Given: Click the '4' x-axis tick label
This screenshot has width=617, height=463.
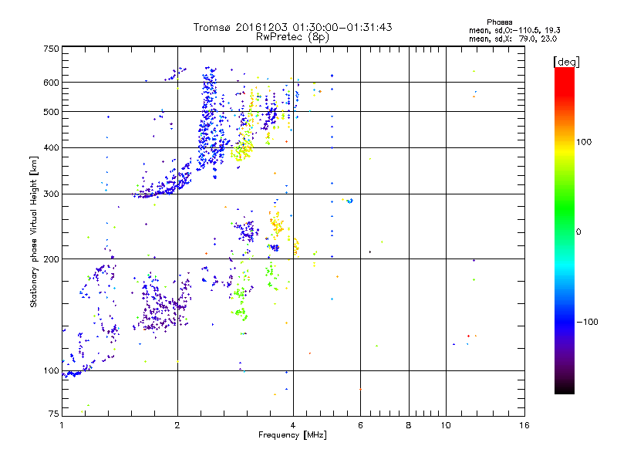Looking at the screenshot, I should [293, 425].
